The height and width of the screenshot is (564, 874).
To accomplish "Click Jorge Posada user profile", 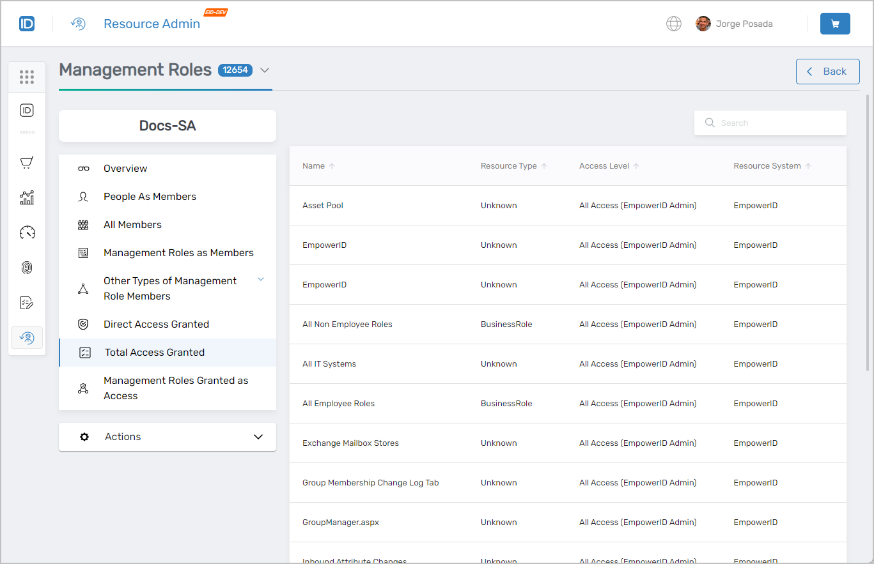I will 734,24.
